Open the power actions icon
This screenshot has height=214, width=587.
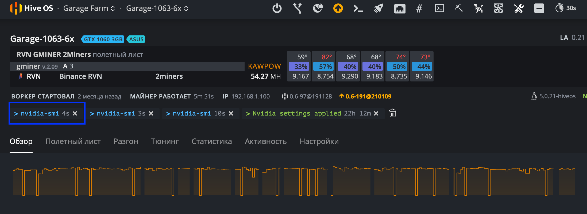pos(277,8)
